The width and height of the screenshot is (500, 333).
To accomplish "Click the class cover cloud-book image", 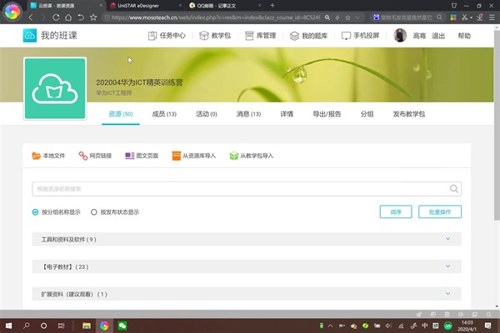I will pos(55,88).
